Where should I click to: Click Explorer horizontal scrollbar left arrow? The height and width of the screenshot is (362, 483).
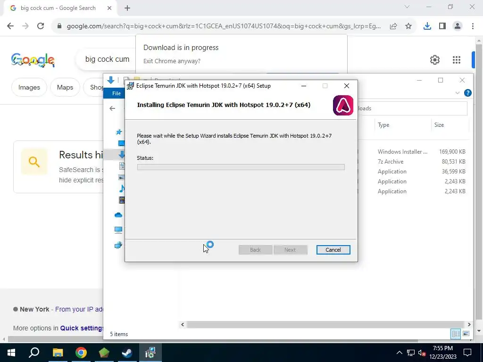click(x=183, y=324)
